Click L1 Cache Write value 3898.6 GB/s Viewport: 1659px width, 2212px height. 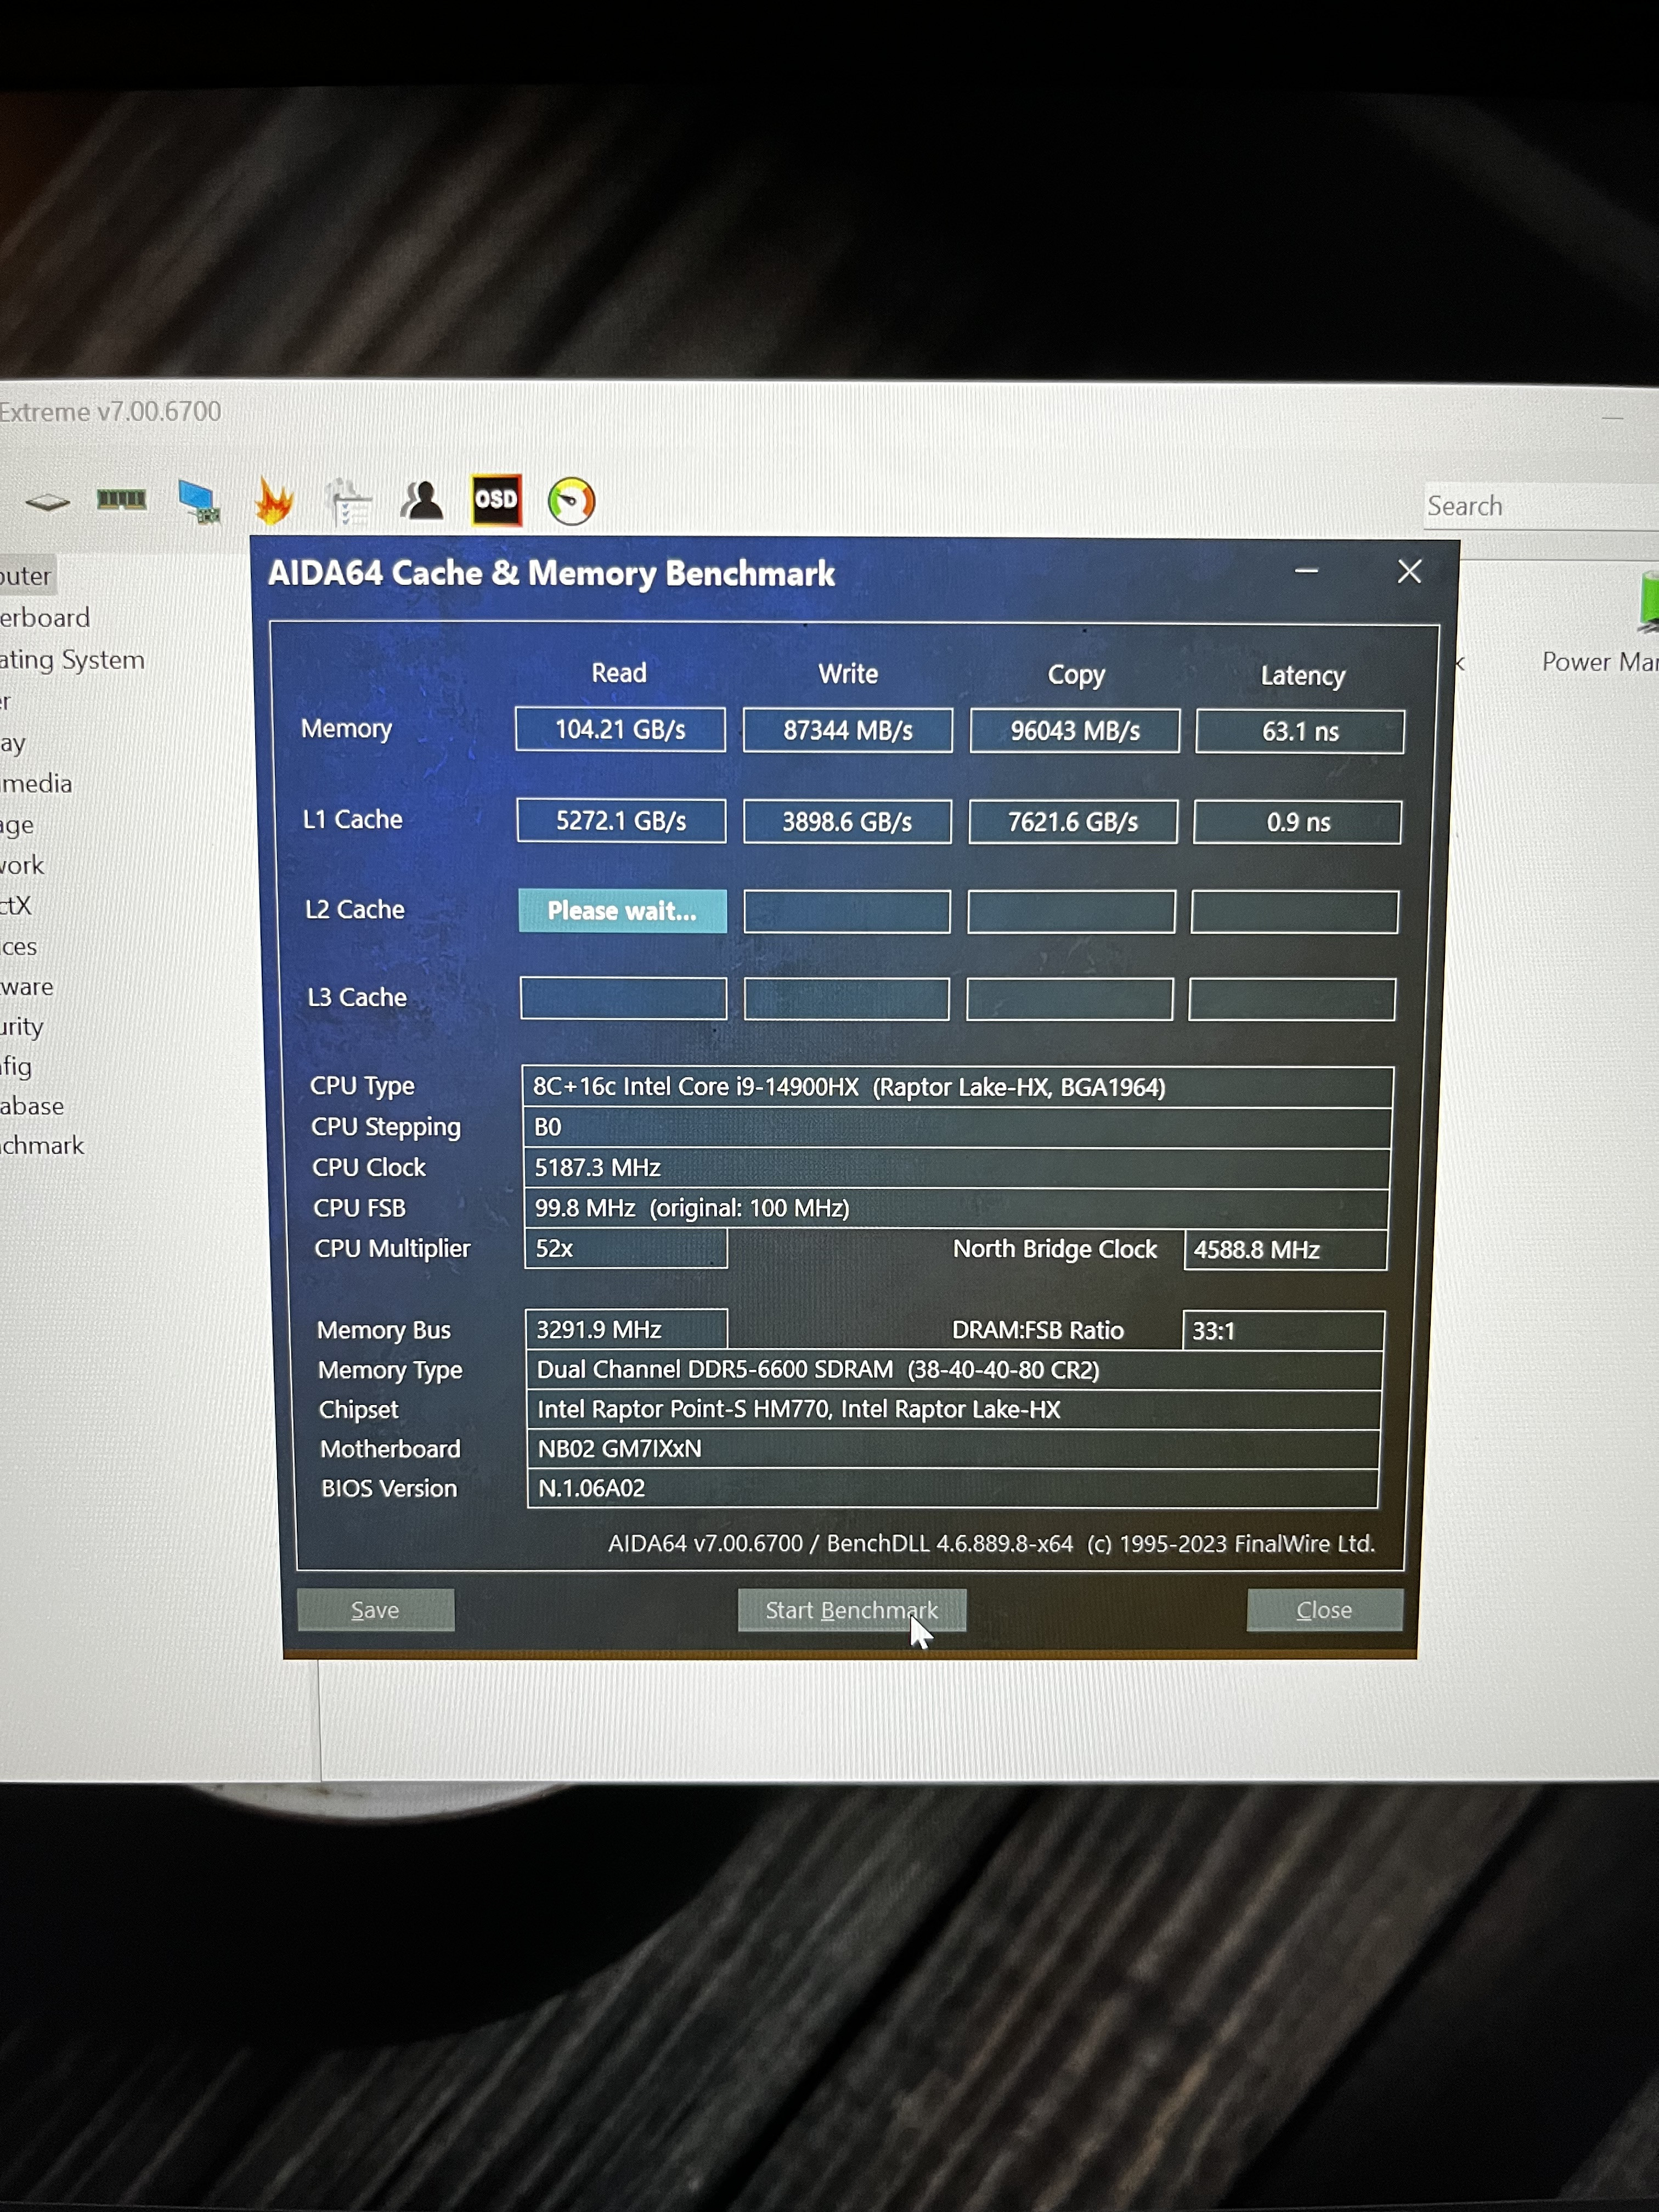847,822
